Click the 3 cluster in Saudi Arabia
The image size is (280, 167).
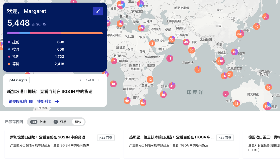[152, 43]
